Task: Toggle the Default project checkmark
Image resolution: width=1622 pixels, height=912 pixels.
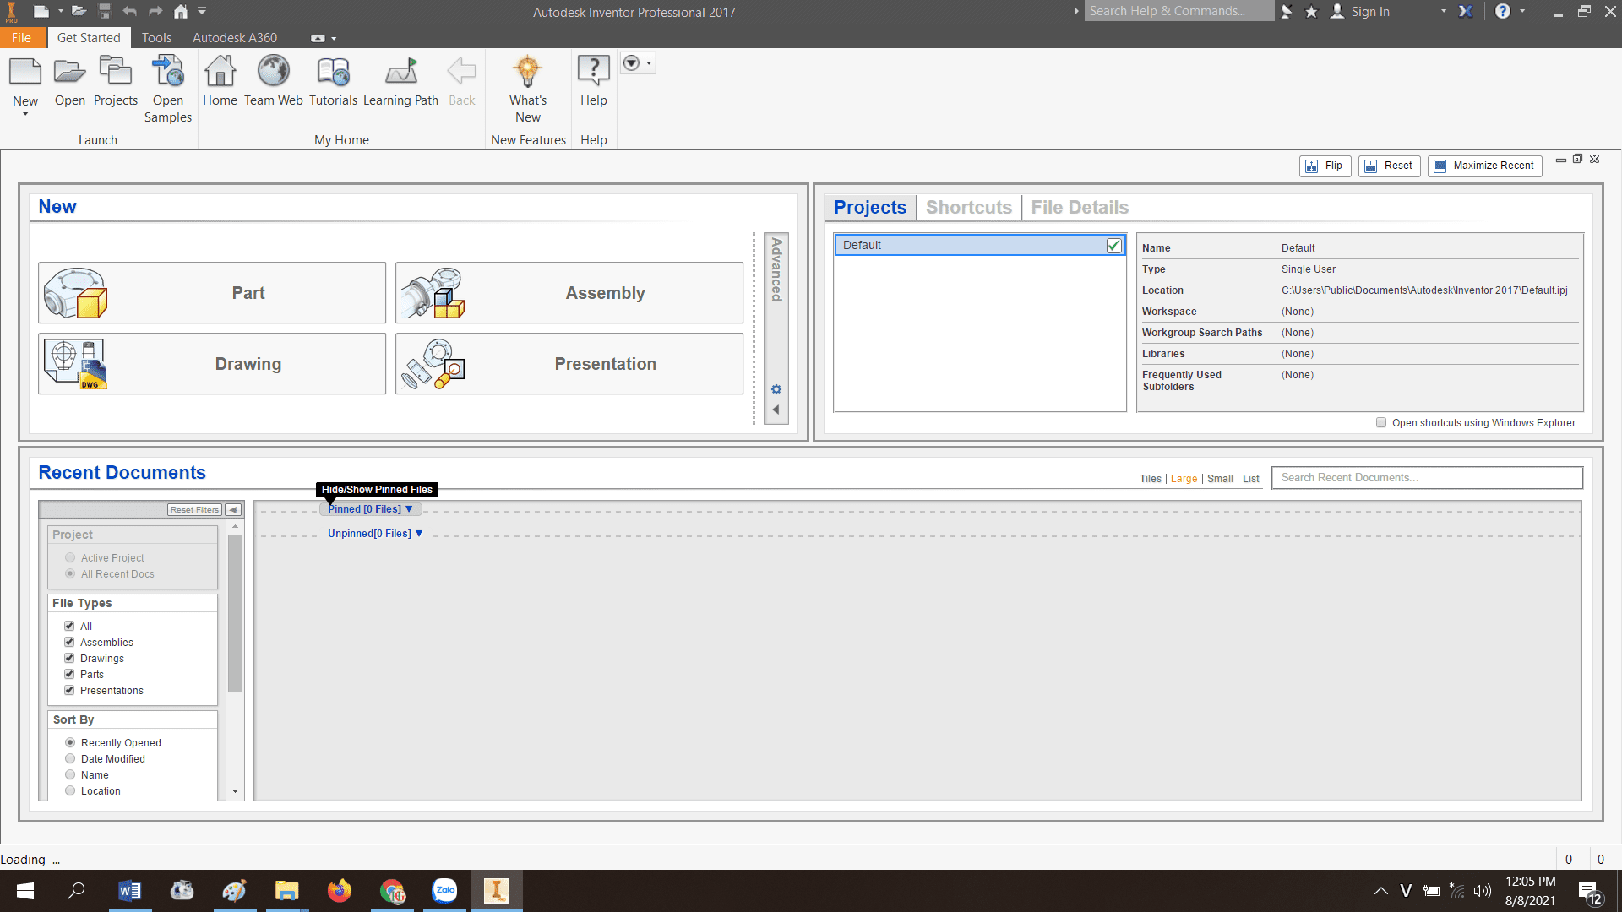Action: point(1114,245)
